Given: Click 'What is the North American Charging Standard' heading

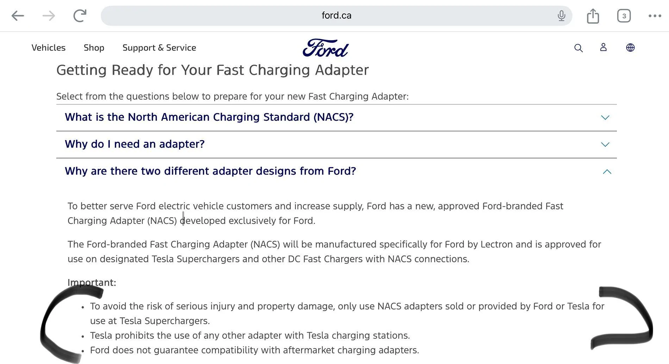Looking at the screenshot, I should coord(209,117).
